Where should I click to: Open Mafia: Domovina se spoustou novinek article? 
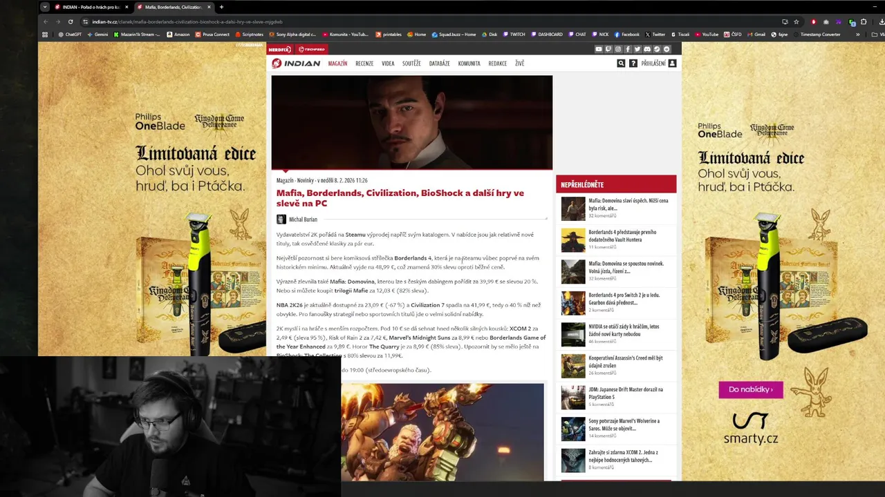click(x=626, y=267)
